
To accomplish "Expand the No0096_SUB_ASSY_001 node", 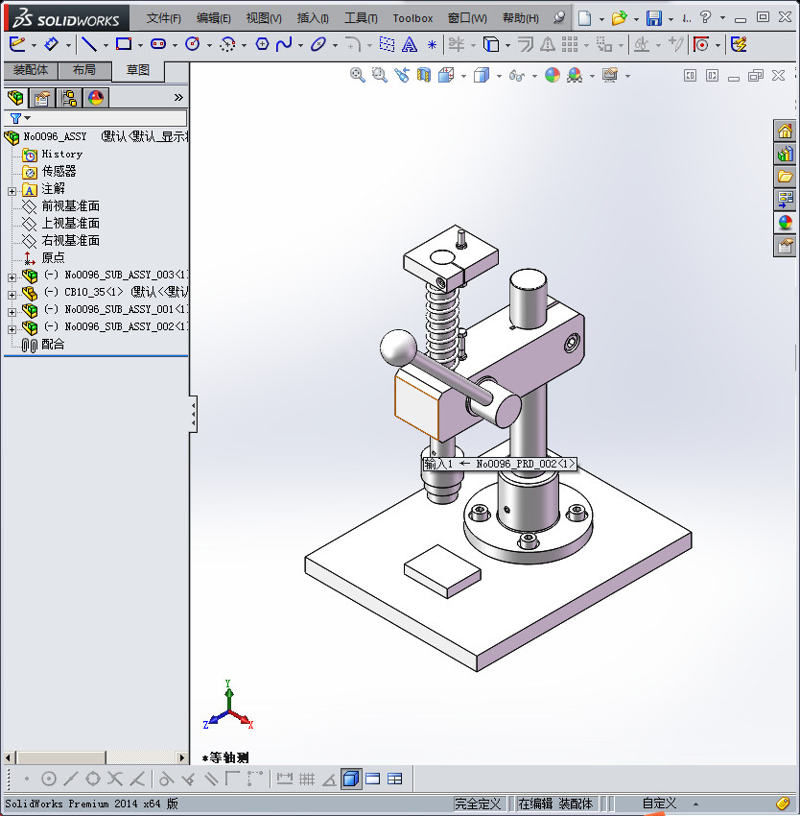I will [12, 312].
